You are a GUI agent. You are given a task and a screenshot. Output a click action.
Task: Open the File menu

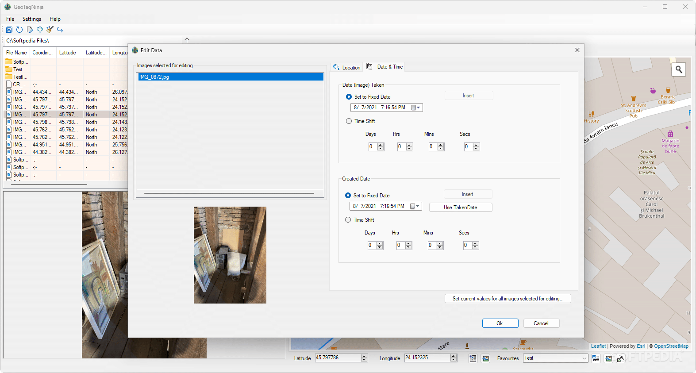[x=10, y=19]
